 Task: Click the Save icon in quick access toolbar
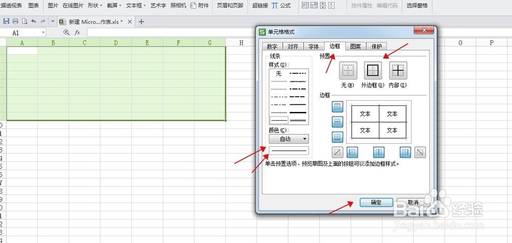pyautogui.click(x=6, y=21)
